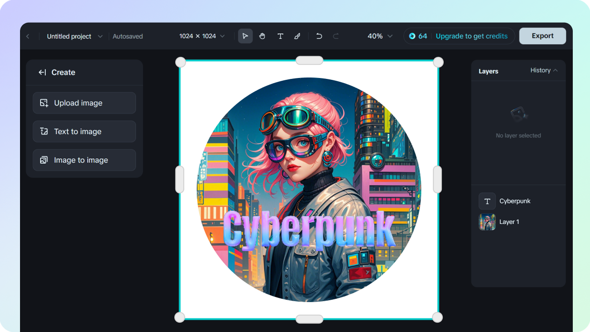The height and width of the screenshot is (332, 590).
Task: Click the Layer 1 thumbnail
Action: (487, 222)
